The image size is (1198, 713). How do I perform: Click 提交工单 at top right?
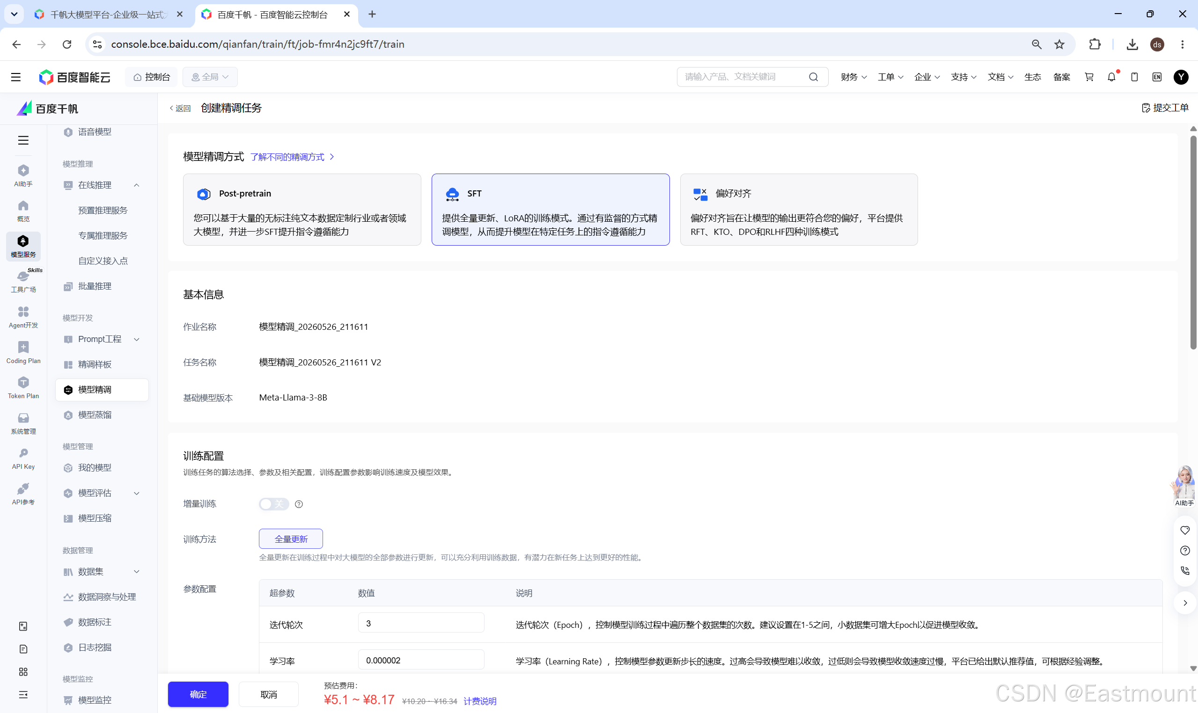(x=1165, y=108)
